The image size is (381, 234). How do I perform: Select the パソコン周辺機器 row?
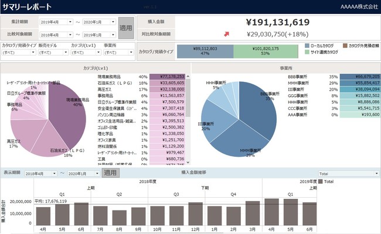tap(141, 115)
